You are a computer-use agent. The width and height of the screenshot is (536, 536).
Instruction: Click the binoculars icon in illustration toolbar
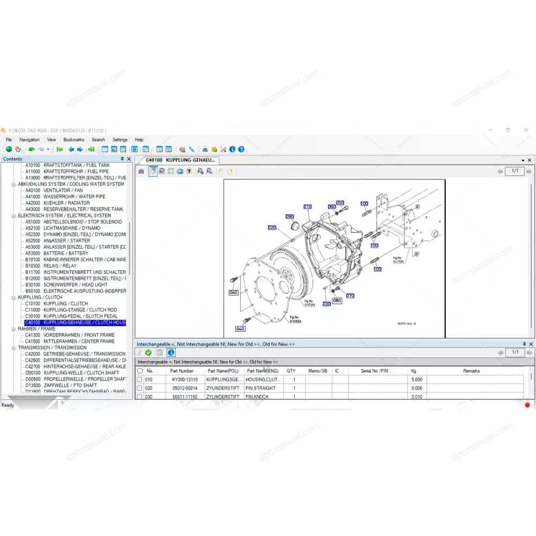(x=141, y=172)
